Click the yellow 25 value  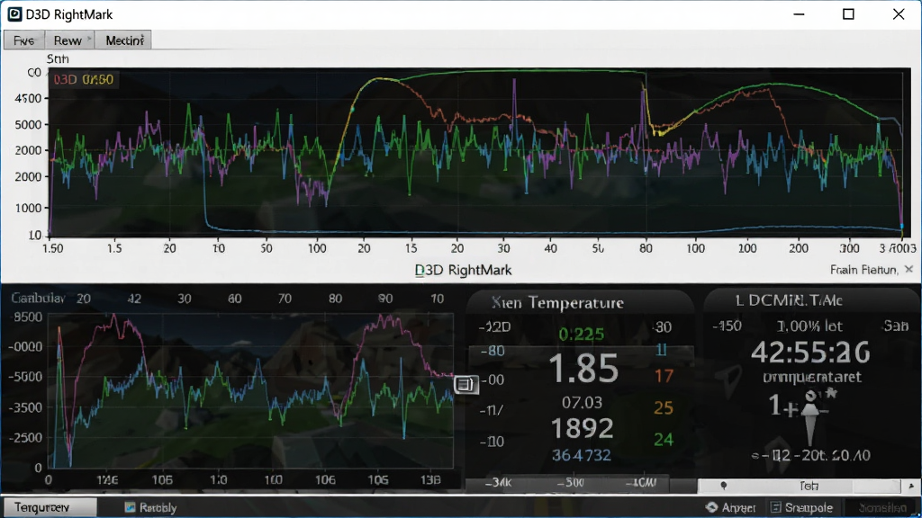pos(664,407)
